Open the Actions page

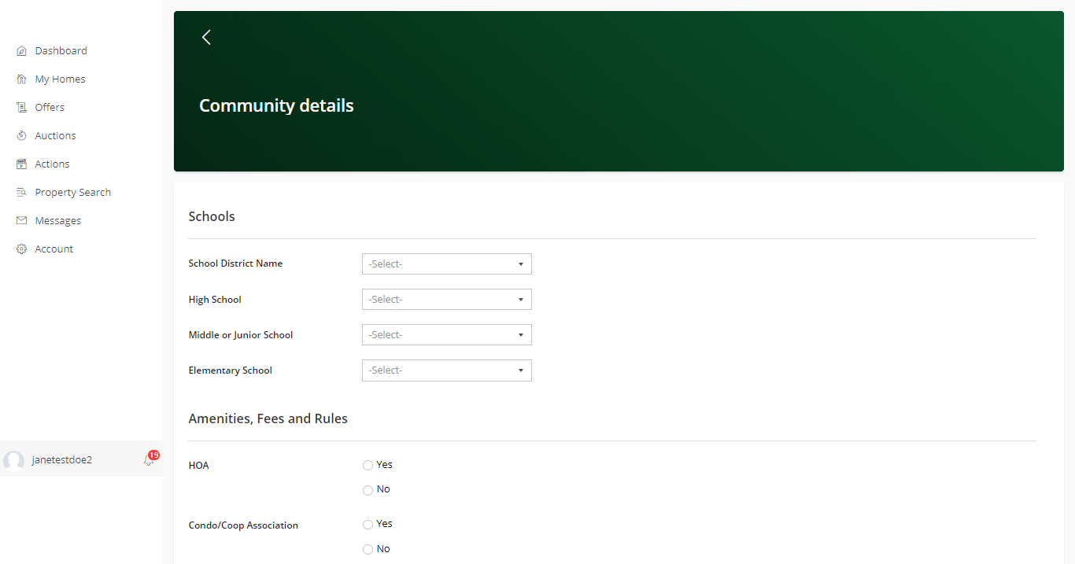point(52,164)
